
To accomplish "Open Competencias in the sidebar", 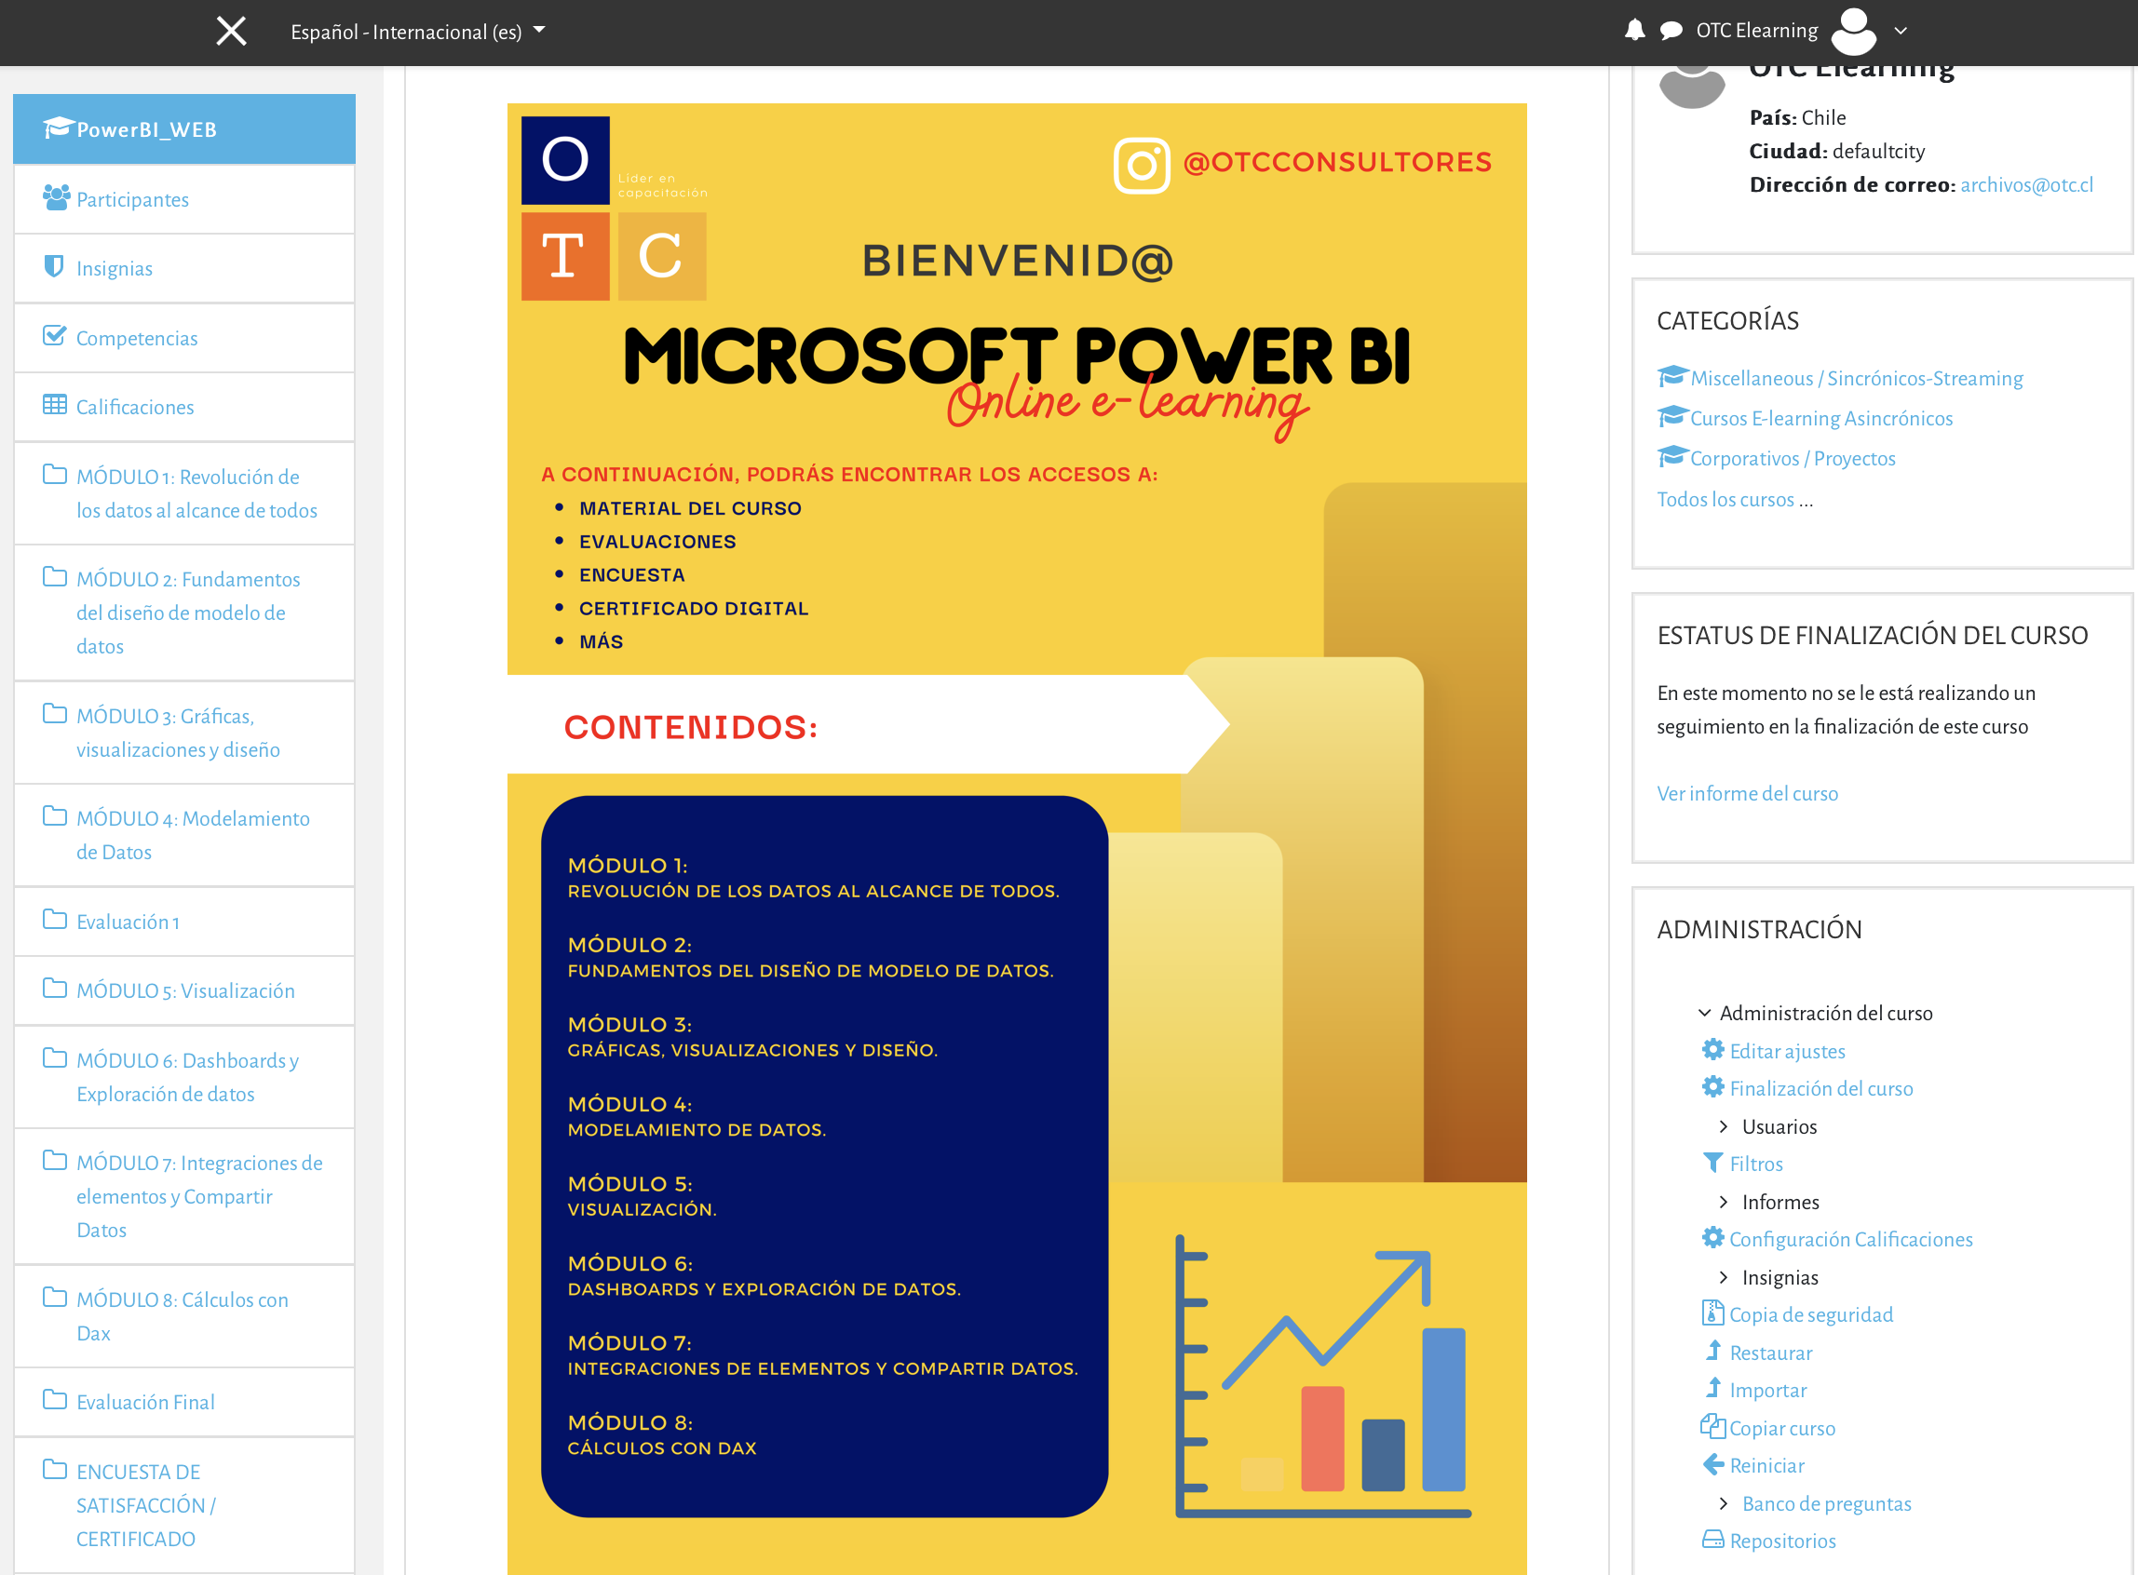I will 184,339.
